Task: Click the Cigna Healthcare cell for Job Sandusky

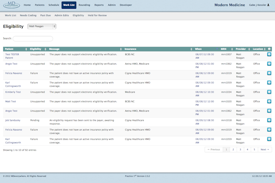Action: point(134,120)
